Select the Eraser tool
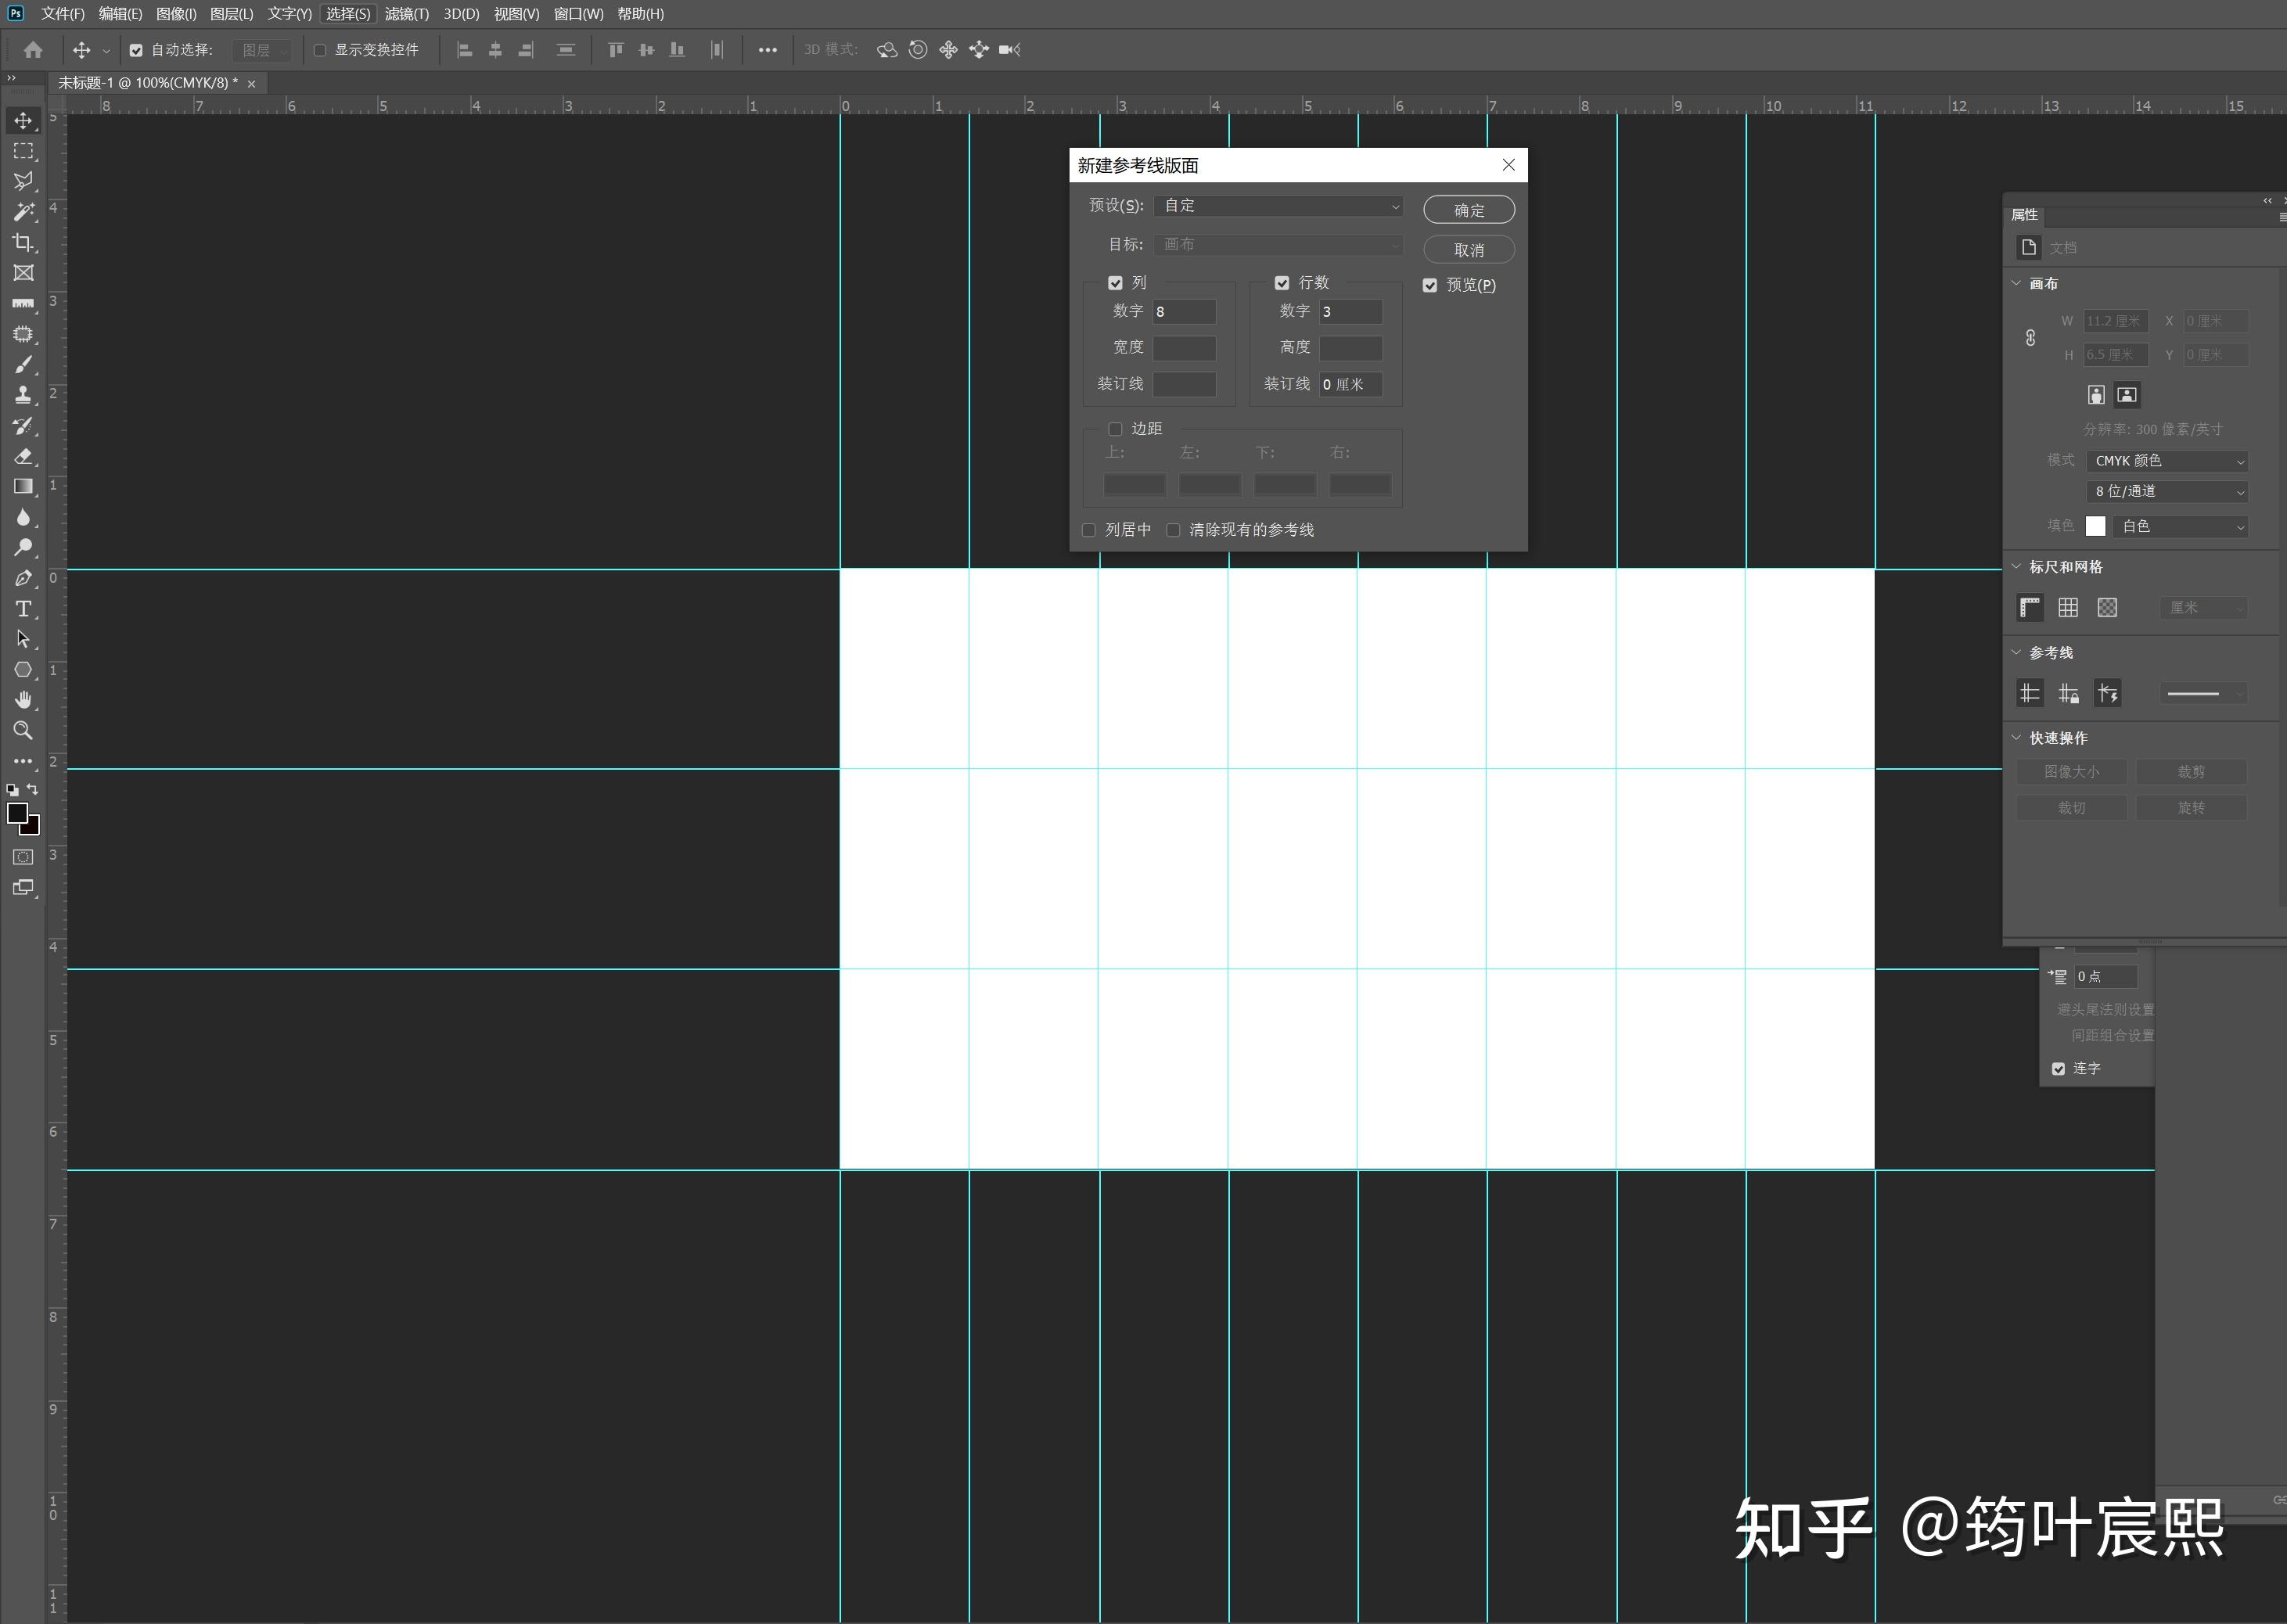Image resolution: width=2287 pixels, height=1624 pixels. tap(23, 456)
